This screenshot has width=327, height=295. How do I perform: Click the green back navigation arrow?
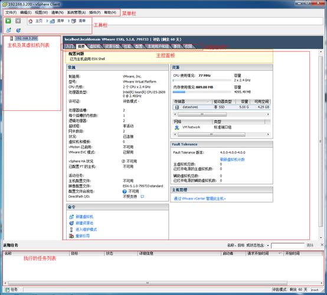[8, 21]
